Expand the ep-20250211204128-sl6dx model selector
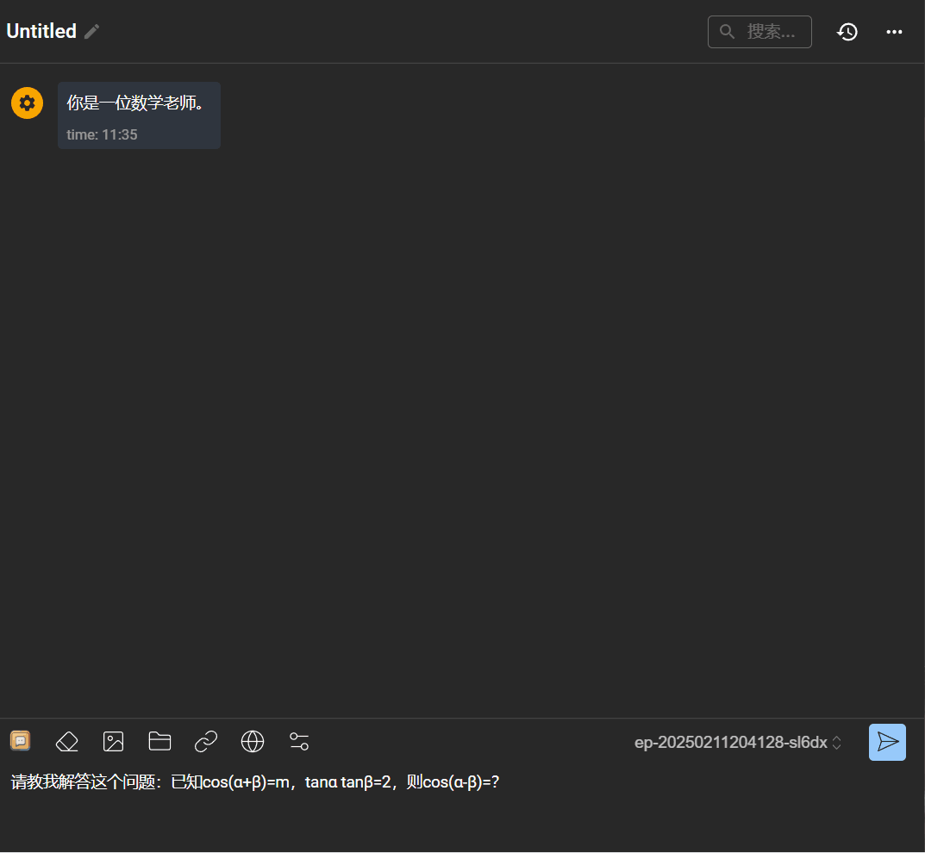The width and height of the screenshot is (925, 853). (730, 743)
